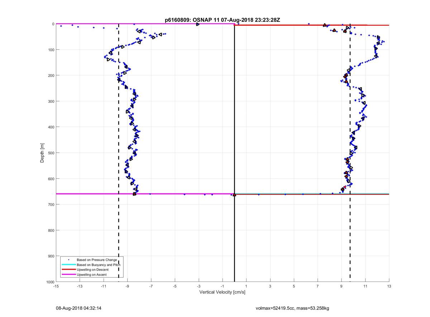Image resolution: width=430 pixels, height=317 pixels.
Task: Click the depth axis tick label '900'
Action: click(51, 256)
